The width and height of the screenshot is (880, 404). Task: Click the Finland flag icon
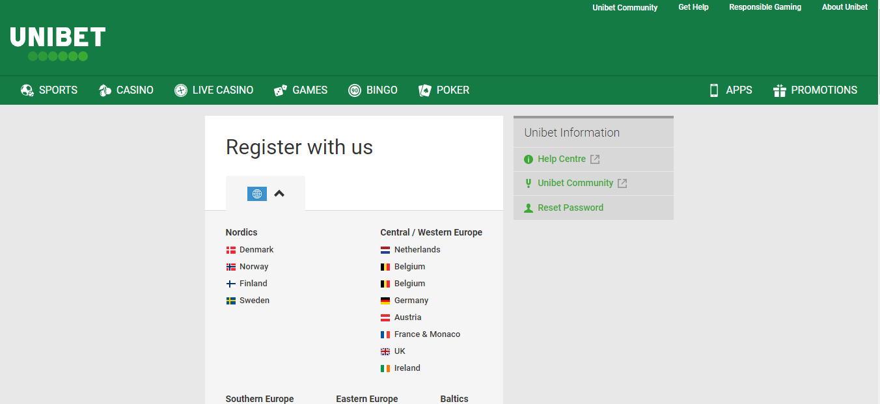pyautogui.click(x=231, y=284)
